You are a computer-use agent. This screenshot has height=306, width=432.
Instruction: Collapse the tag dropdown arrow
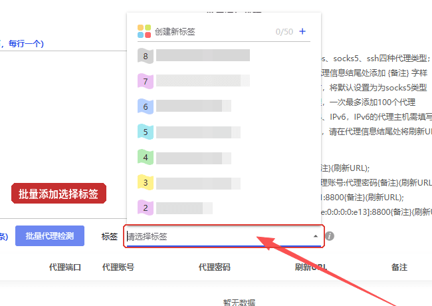tap(316, 236)
